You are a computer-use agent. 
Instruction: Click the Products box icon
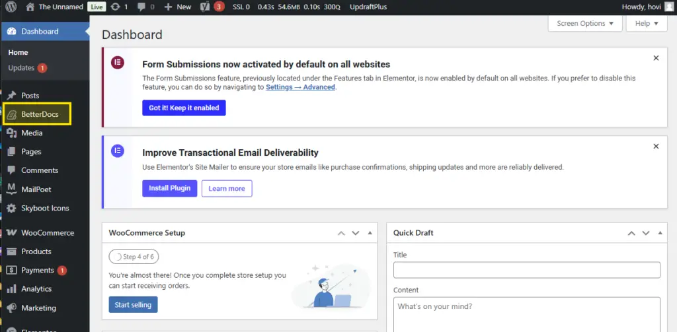[x=12, y=251]
